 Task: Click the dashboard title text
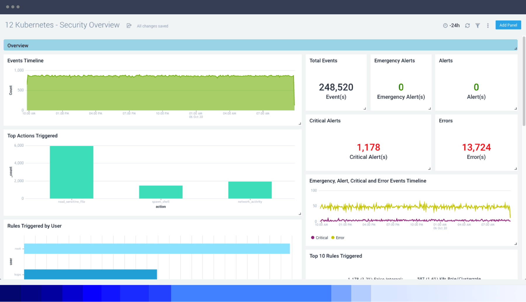62,25
